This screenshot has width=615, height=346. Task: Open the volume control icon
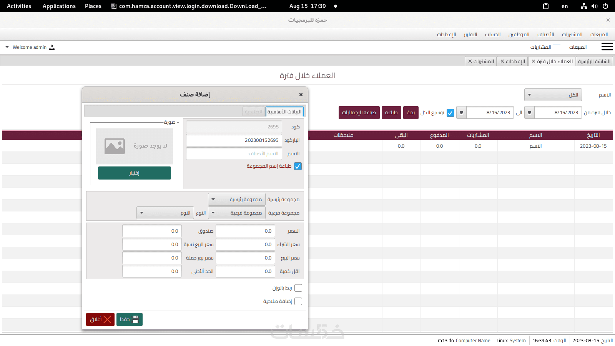click(595, 6)
